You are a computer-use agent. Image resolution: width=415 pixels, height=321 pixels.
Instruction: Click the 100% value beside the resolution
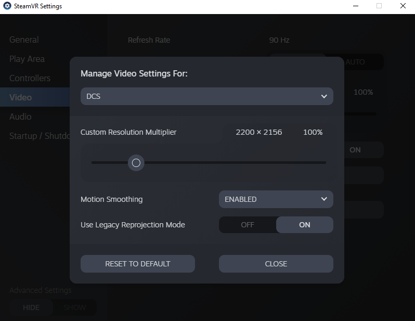point(313,132)
